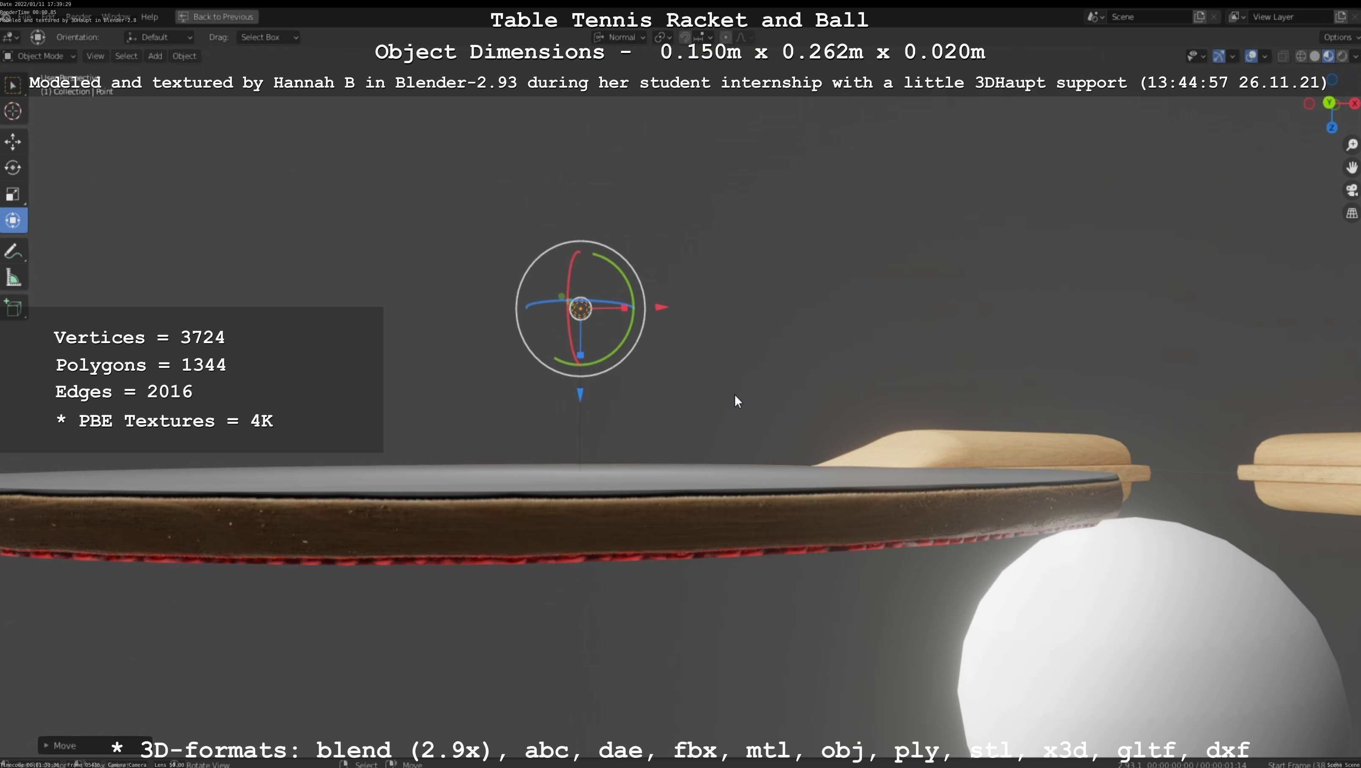Click the View Layer name field
The image size is (1361, 768).
pos(1290,17)
